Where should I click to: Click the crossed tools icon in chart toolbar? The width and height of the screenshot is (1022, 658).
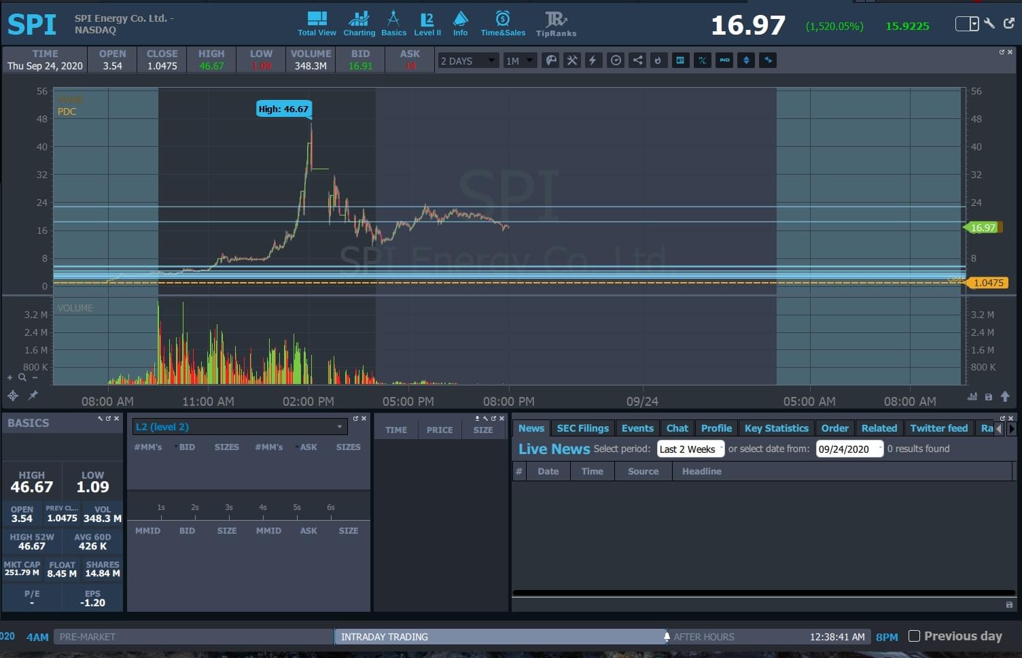[x=572, y=60]
